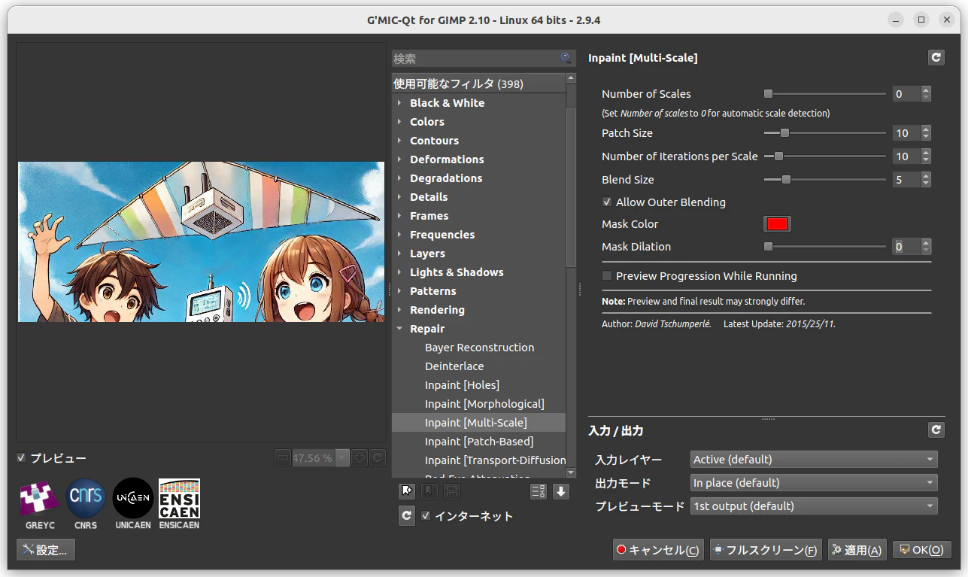Refresh filters with the reload icon
968x577 pixels.
407,516
